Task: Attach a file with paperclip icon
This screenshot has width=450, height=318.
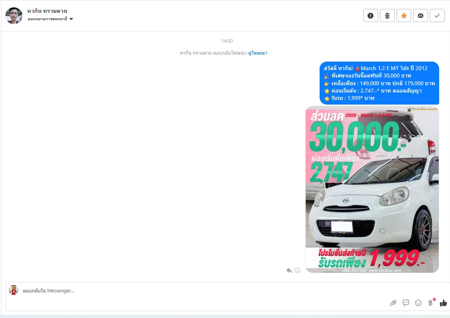Action: [393, 303]
